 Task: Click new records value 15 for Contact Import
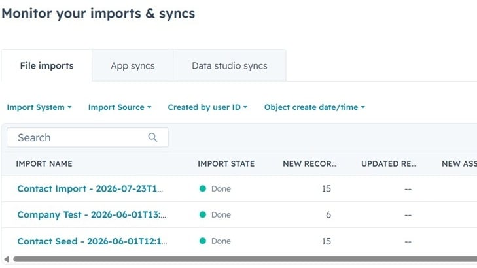pyautogui.click(x=326, y=189)
